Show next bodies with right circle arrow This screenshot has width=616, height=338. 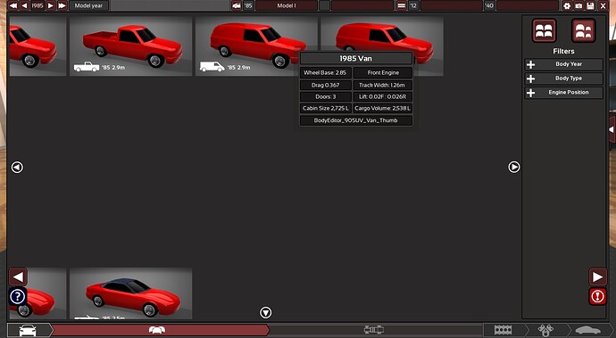(514, 168)
